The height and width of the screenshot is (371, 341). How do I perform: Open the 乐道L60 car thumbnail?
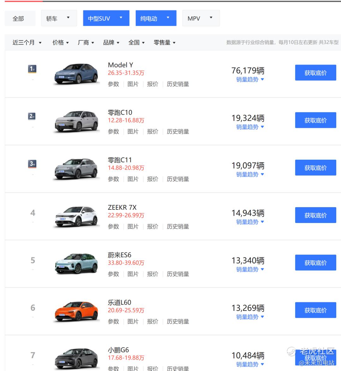pos(76,311)
